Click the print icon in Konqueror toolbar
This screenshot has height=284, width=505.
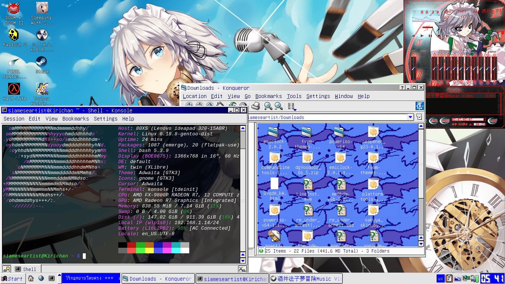[x=255, y=106]
